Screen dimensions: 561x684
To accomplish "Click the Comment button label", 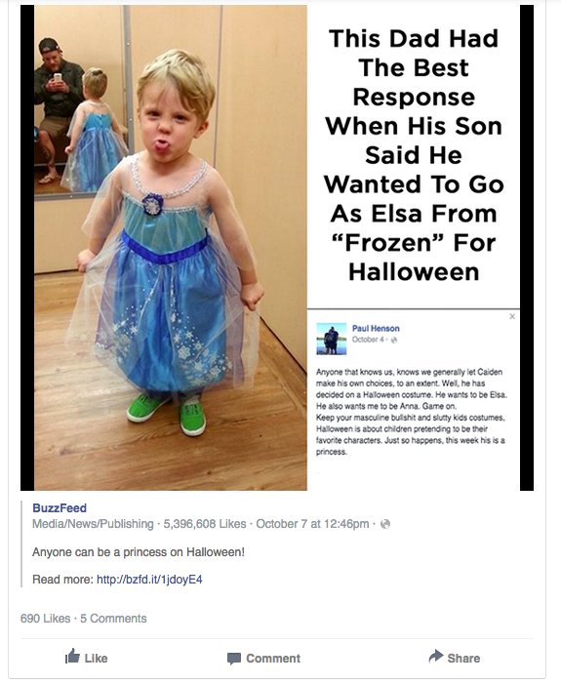I will coord(273,659).
